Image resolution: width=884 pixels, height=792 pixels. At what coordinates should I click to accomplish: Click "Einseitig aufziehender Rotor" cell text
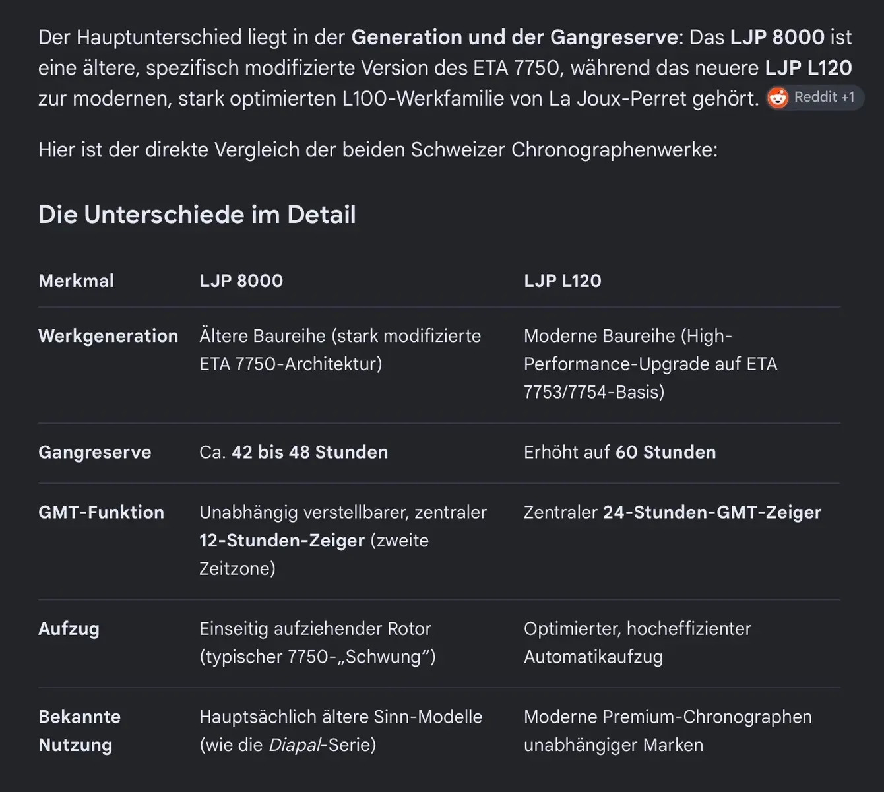315,628
